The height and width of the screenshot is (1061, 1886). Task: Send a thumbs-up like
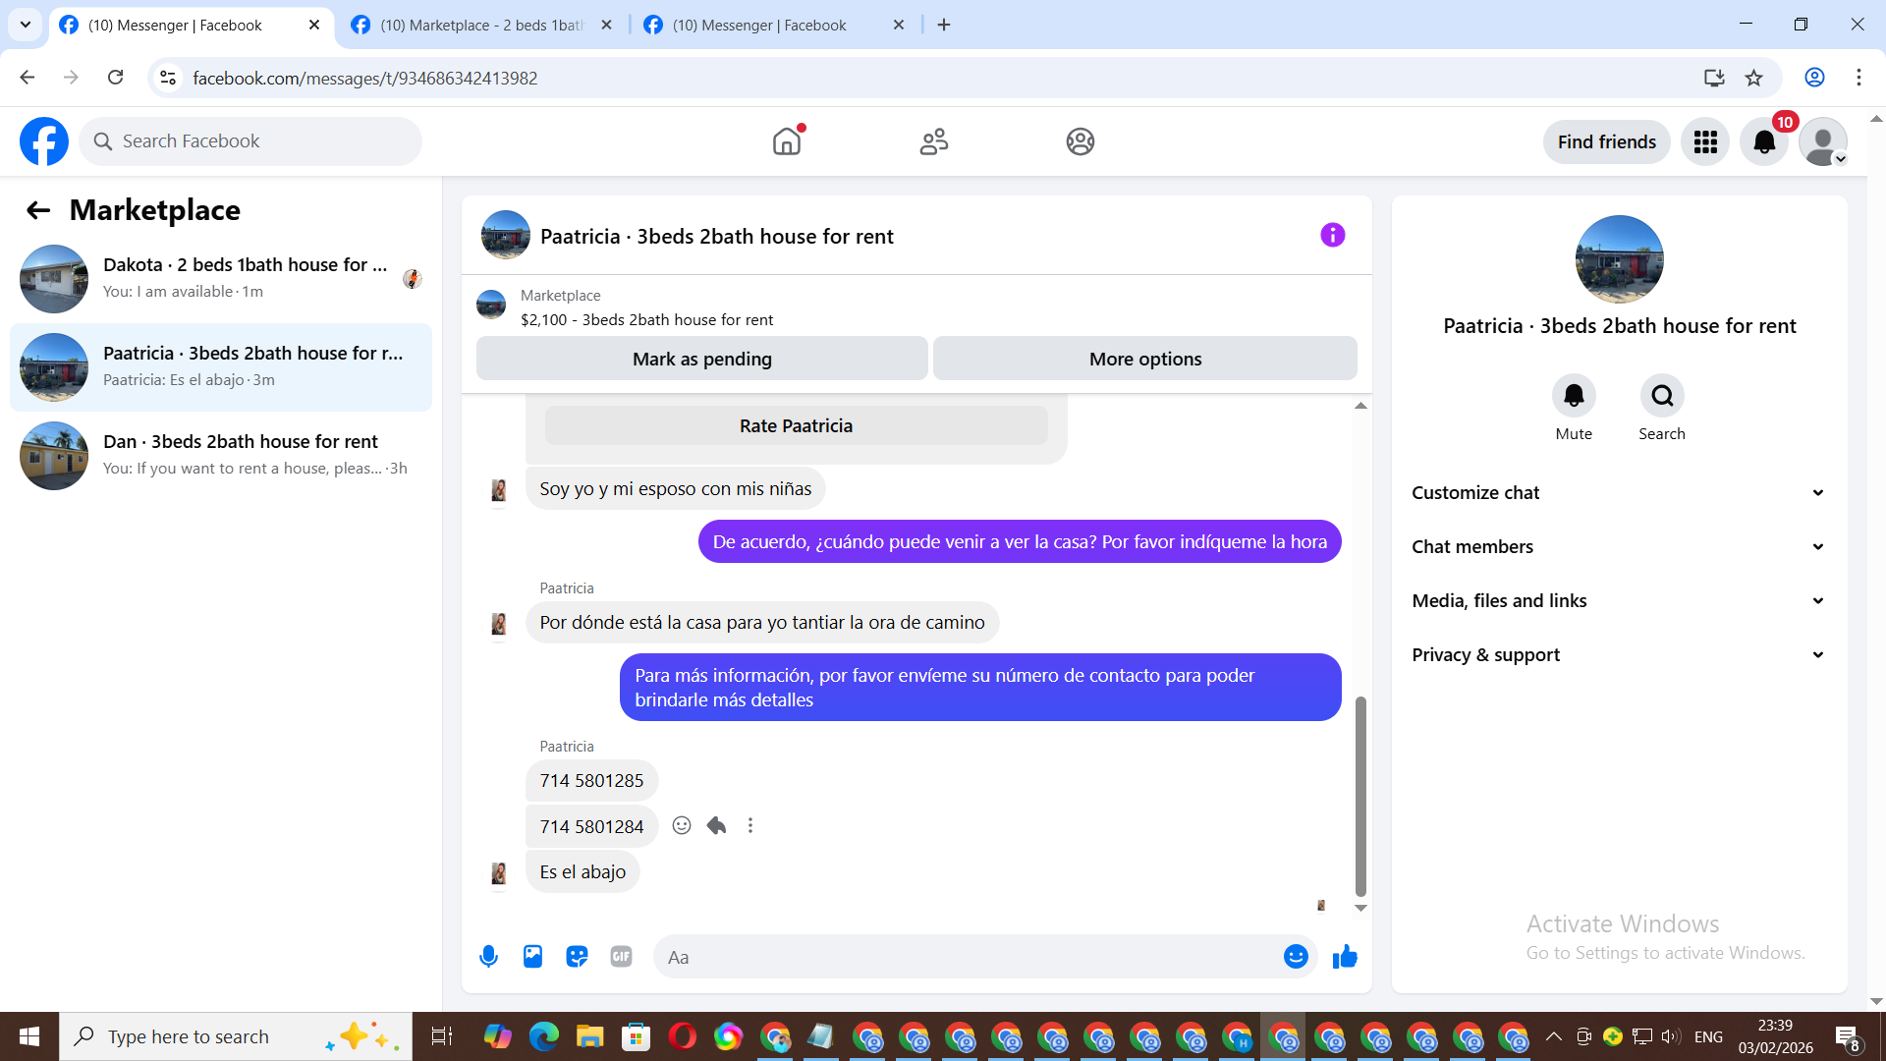(1345, 956)
